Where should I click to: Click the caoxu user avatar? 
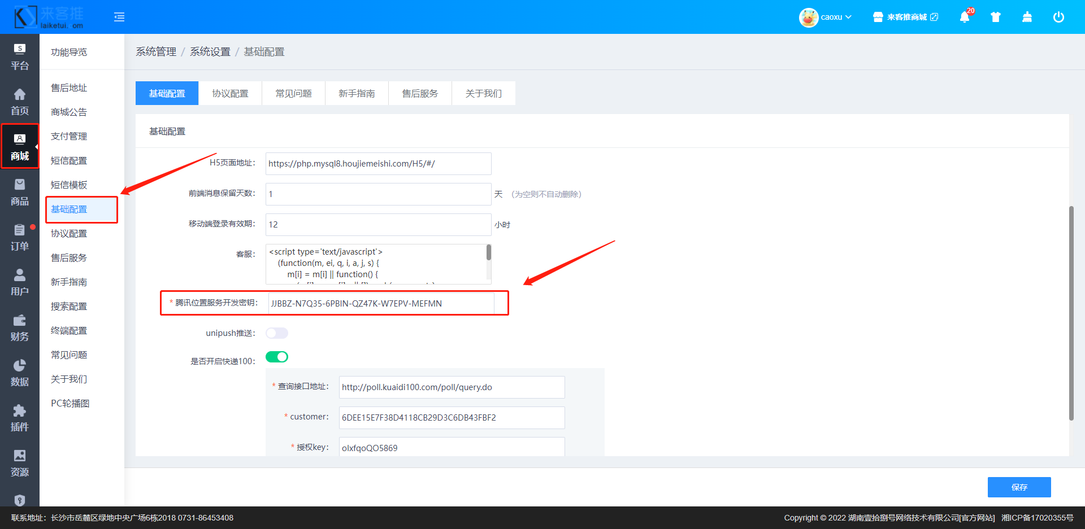click(x=809, y=17)
